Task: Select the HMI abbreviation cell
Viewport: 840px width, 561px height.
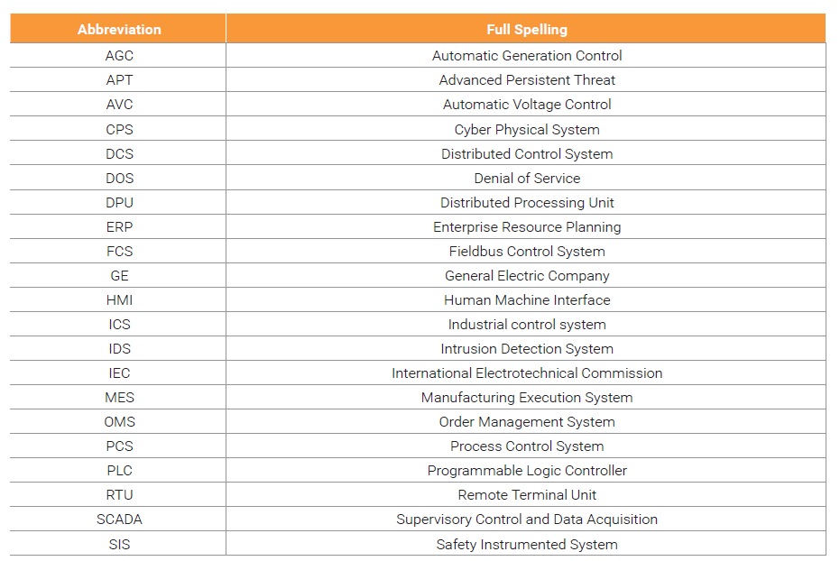Action: pos(119,300)
